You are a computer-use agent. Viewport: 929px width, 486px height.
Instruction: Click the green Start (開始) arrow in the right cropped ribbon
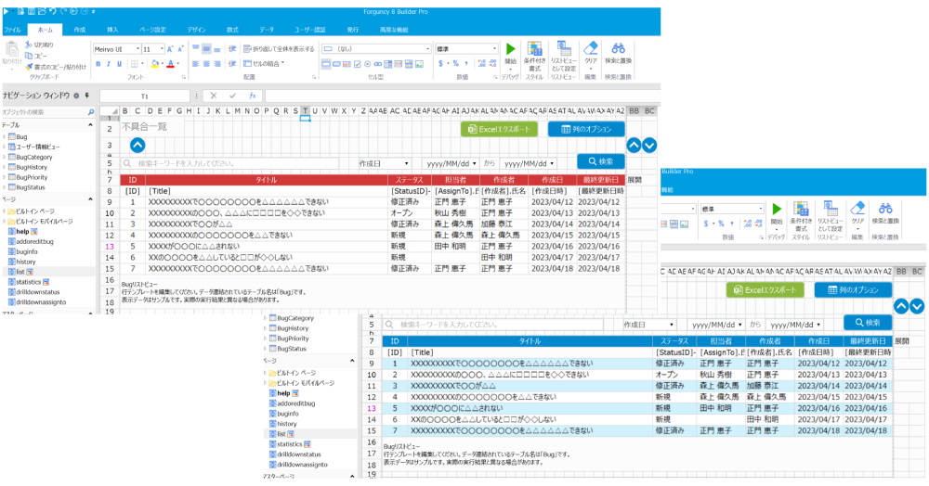pos(776,210)
